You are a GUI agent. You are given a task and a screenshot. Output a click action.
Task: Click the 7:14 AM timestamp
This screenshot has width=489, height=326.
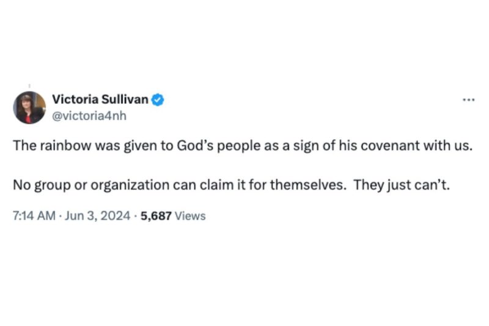coord(34,216)
